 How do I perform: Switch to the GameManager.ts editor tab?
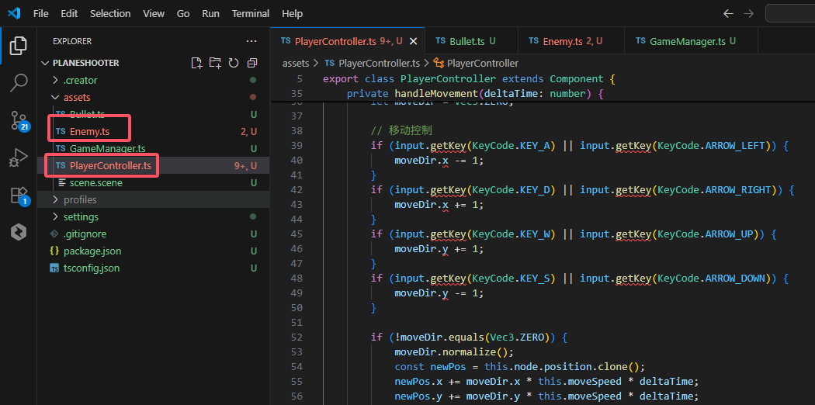pos(687,41)
